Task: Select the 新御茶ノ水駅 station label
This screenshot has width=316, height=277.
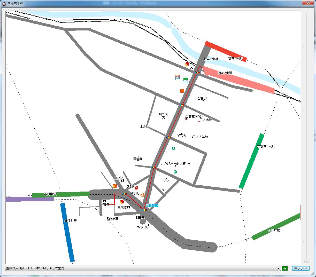Action: pyautogui.click(x=266, y=147)
